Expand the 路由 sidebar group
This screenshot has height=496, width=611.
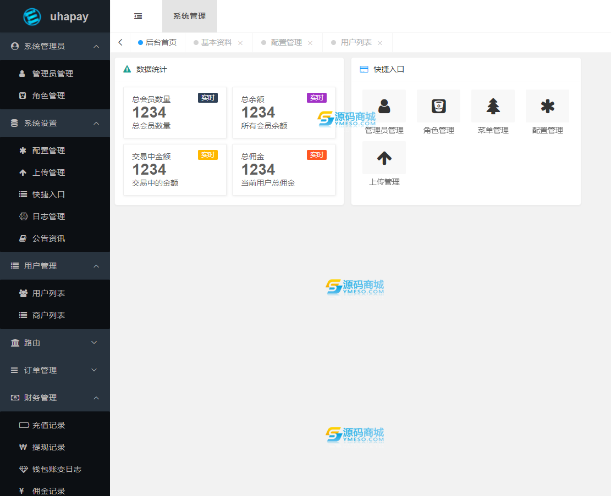(55, 343)
